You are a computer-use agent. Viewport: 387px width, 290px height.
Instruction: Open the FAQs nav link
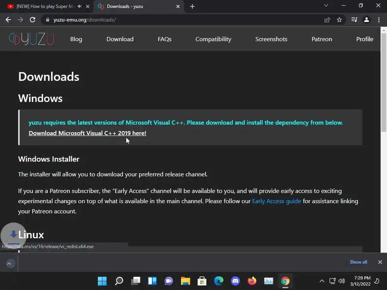point(165,39)
